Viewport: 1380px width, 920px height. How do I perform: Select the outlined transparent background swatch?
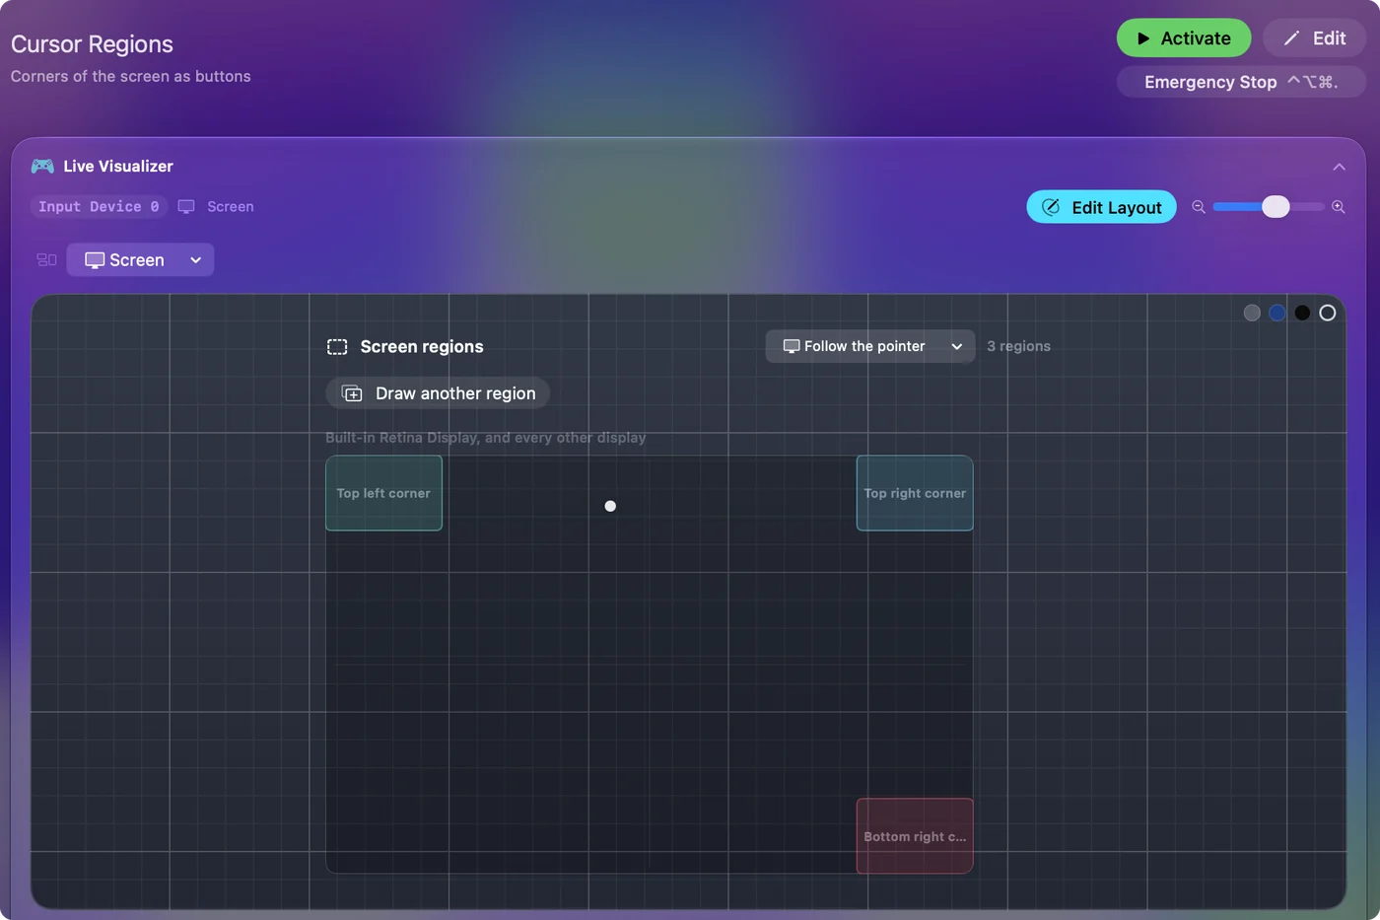point(1328,313)
